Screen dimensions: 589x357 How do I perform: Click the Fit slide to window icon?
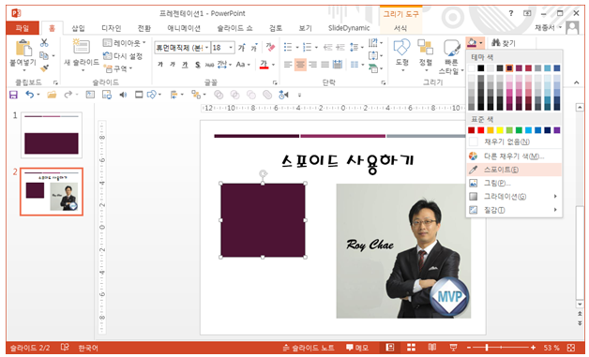[x=571, y=348]
